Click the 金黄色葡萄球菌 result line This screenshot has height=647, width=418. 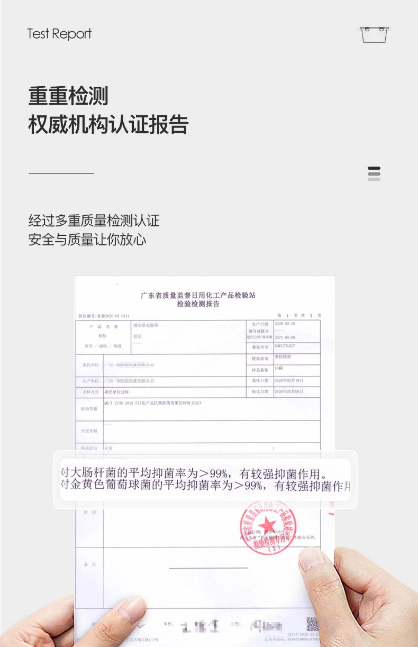[205, 485]
